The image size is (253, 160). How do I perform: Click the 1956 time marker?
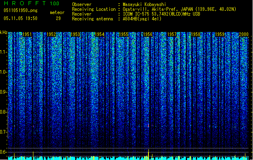[x=148, y=34]
